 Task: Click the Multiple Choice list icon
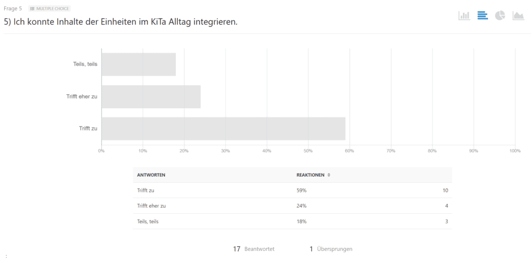point(33,9)
